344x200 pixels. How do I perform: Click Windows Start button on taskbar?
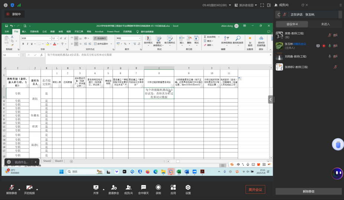tap(61, 172)
